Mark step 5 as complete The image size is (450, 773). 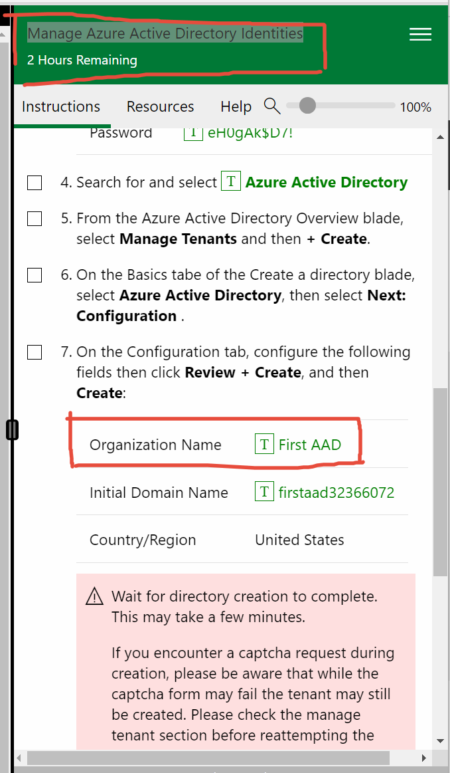[34, 219]
